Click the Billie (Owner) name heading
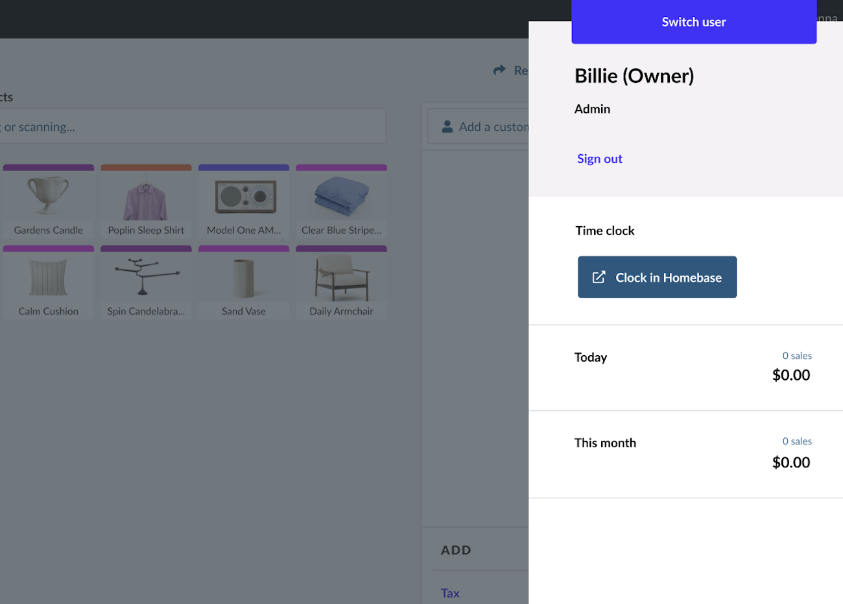 click(634, 76)
